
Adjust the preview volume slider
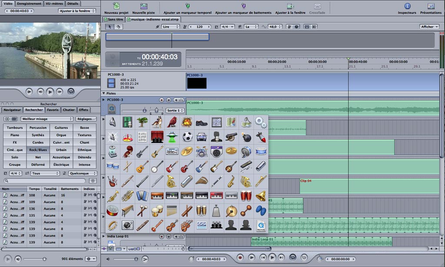[44, 259]
